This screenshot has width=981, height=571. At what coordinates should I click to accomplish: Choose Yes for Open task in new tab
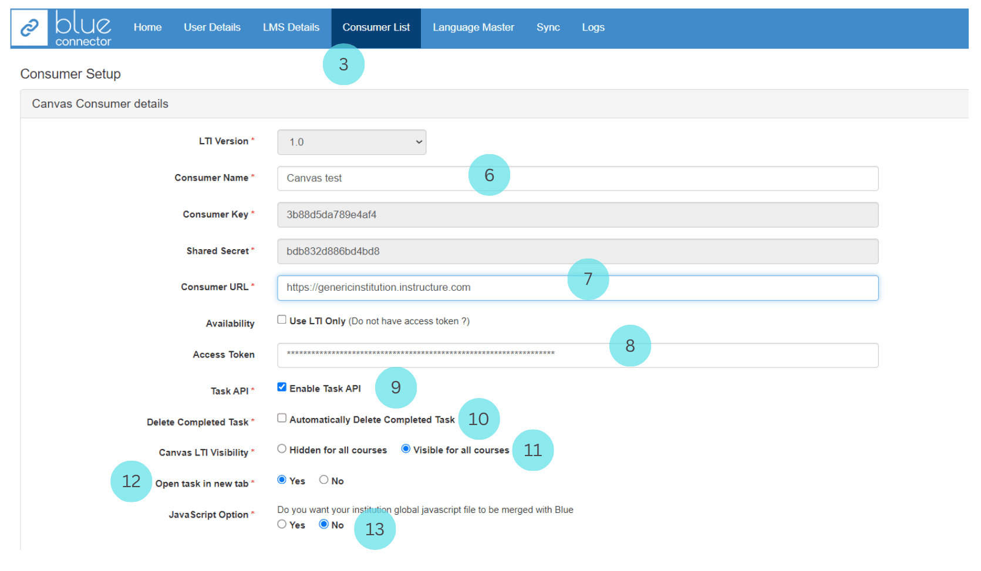coord(282,480)
